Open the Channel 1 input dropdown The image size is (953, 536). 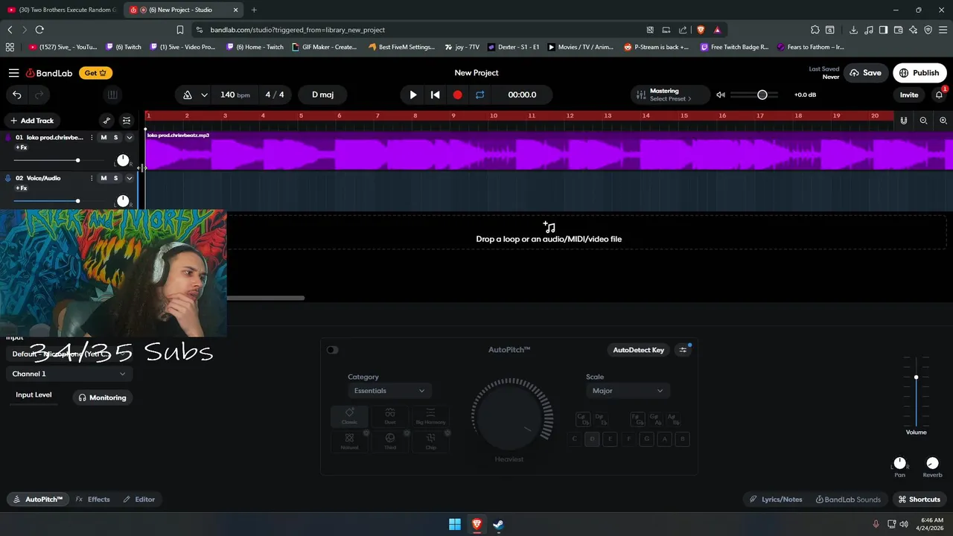68,374
